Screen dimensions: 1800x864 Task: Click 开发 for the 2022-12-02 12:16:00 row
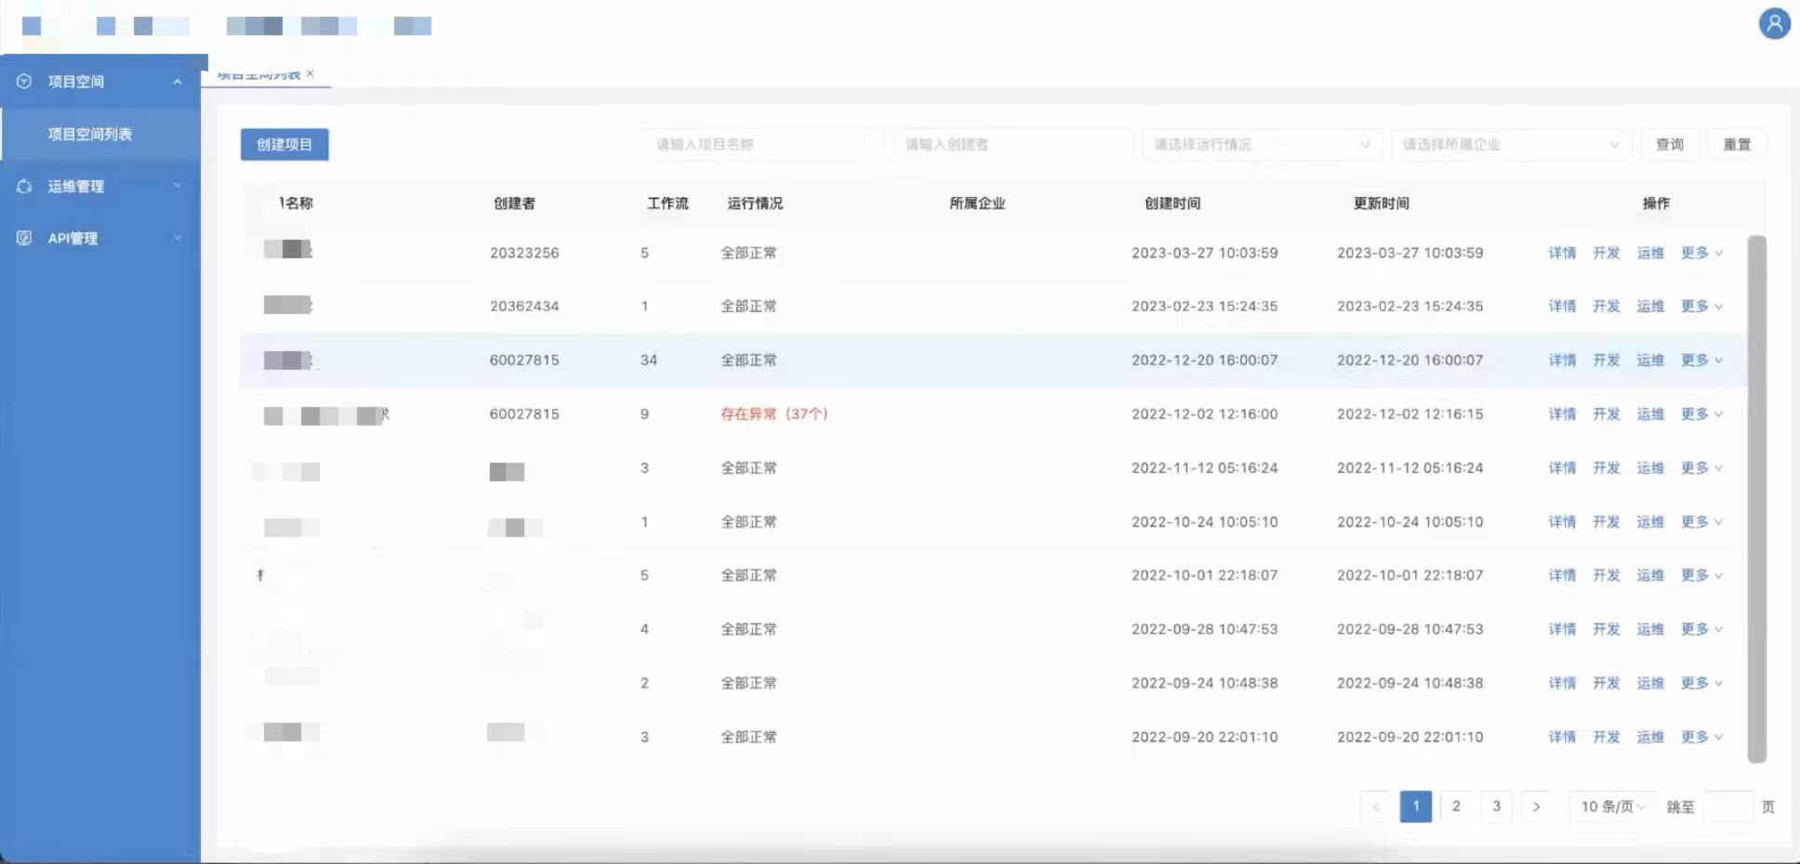[1607, 413]
